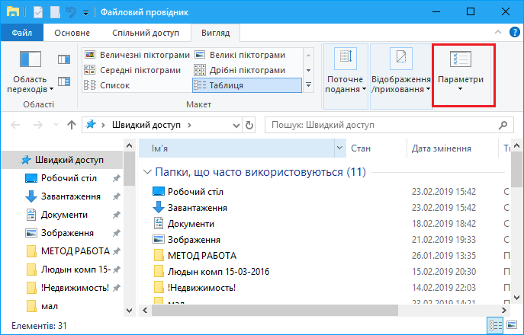Screen dimensions: 524x335
Task: Click the file list vertical scroll down arrow
Action: click(516, 297)
